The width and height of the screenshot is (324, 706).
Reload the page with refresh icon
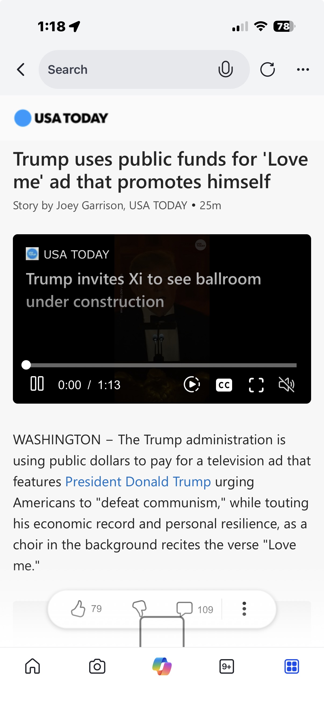click(x=267, y=69)
